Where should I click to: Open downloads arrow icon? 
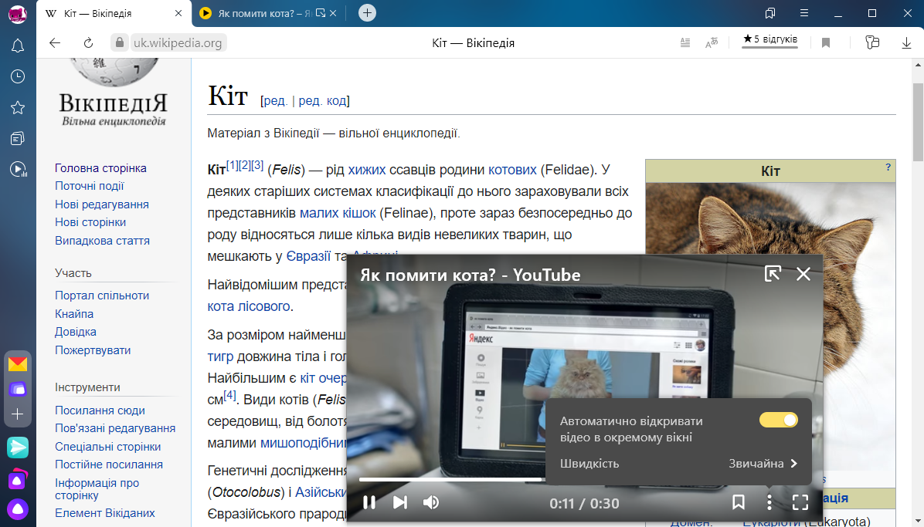[906, 42]
